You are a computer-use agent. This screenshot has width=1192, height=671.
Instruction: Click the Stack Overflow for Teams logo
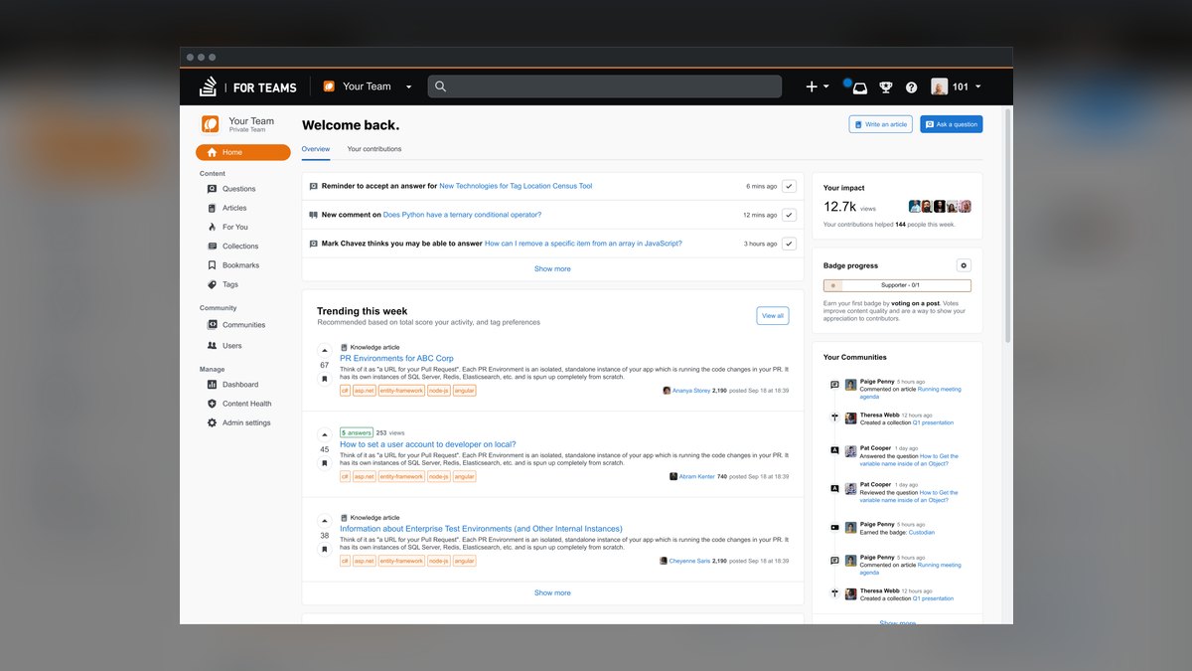(248, 86)
